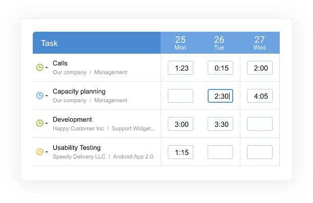The height and width of the screenshot is (203, 313).
Task: Select the Calls Wednesday field showing 2:00
Action: (x=260, y=68)
